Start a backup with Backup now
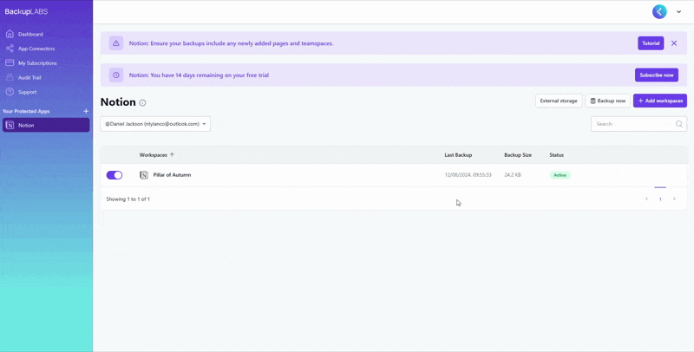This screenshot has width=694, height=352. (x=608, y=101)
